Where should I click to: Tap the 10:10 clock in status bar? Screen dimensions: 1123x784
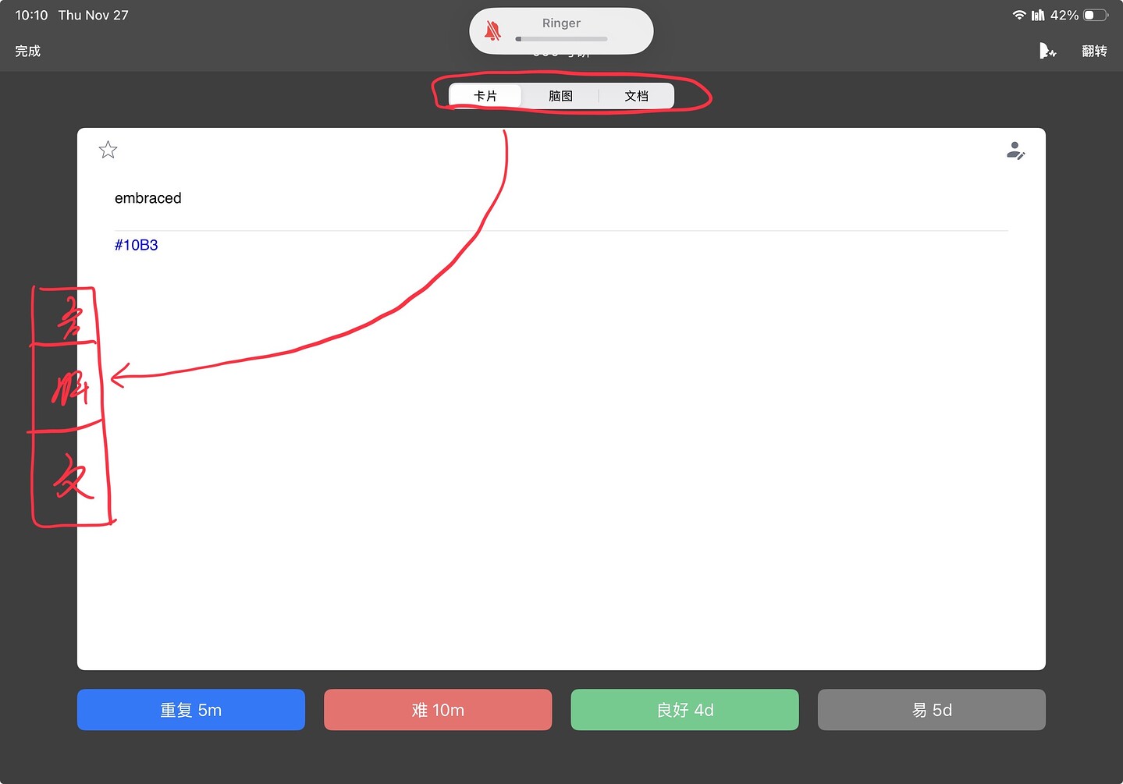tap(31, 15)
